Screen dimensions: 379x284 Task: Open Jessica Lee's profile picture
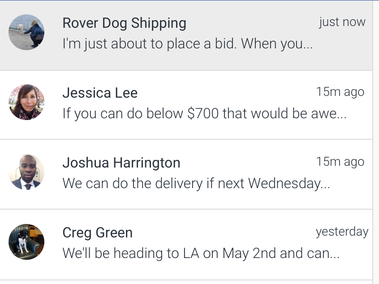(26, 102)
